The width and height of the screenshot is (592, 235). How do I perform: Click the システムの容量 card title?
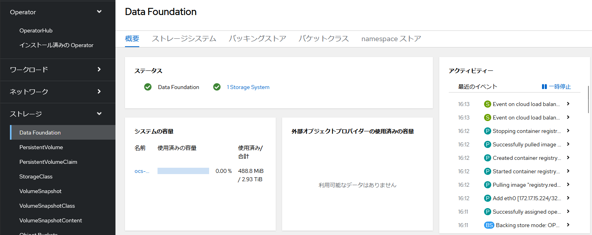154,131
